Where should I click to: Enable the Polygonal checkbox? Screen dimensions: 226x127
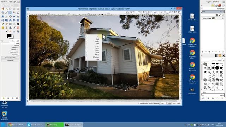[18, 55]
